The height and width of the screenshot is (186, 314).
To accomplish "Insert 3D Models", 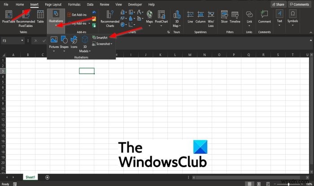I will coord(85,44).
